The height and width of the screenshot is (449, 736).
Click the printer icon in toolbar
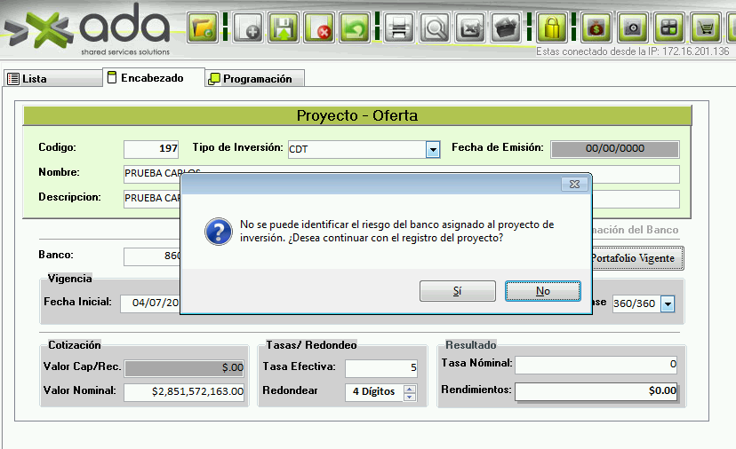pos(399,28)
